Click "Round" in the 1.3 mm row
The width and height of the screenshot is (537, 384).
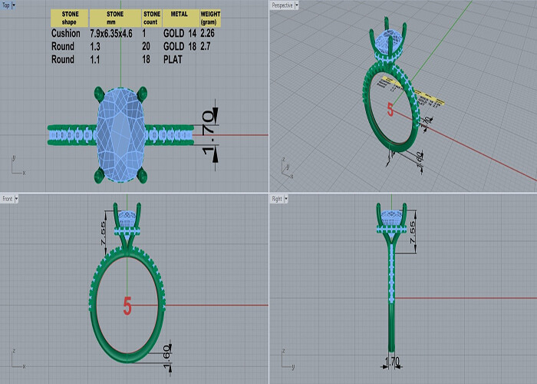point(63,46)
